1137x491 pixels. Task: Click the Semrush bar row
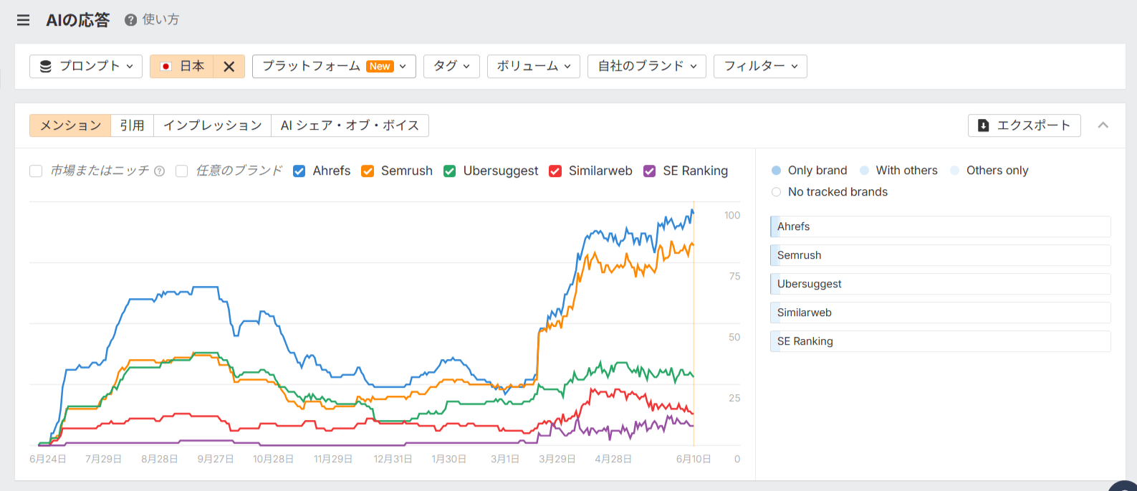coord(940,255)
